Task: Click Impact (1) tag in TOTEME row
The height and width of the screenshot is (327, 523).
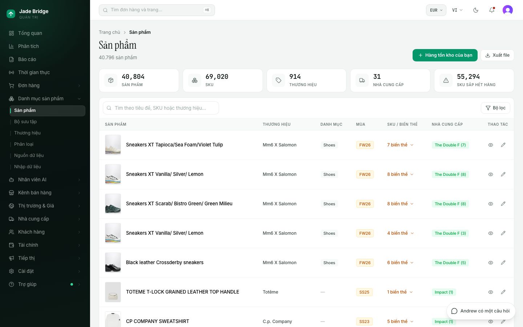Action: pyautogui.click(x=444, y=292)
